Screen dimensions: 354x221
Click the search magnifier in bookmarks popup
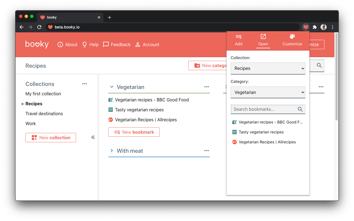300,109
